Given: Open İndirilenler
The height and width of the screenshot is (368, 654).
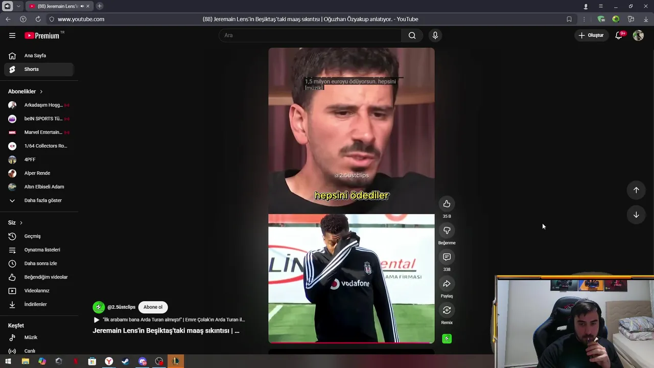Looking at the screenshot, I should coord(38,304).
